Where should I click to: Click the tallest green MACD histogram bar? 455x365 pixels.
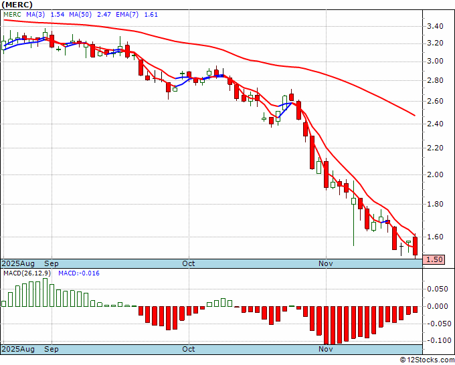coord(45,292)
